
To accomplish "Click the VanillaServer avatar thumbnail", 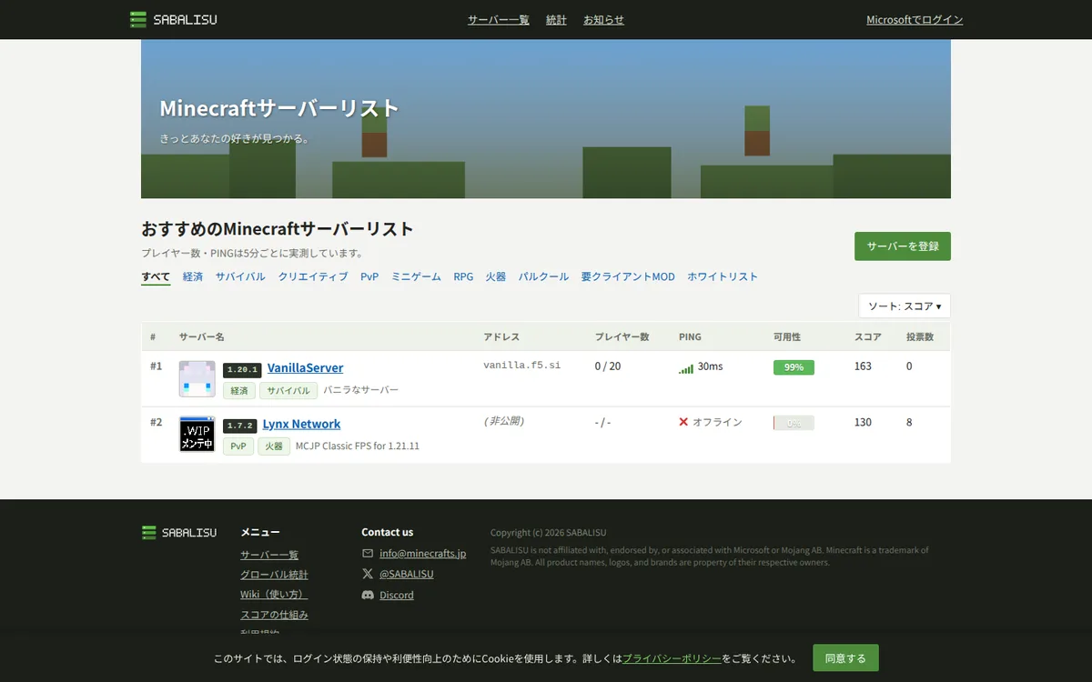I will tap(197, 378).
